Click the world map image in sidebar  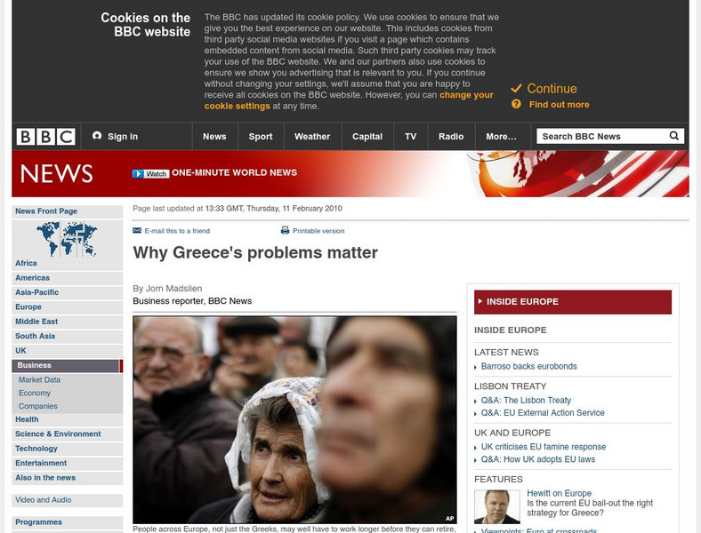(x=67, y=239)
